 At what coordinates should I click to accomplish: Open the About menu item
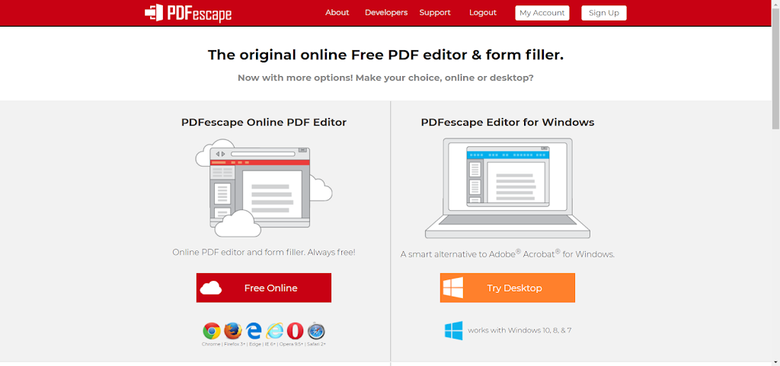pyautogui.click(x=337, y=13)
